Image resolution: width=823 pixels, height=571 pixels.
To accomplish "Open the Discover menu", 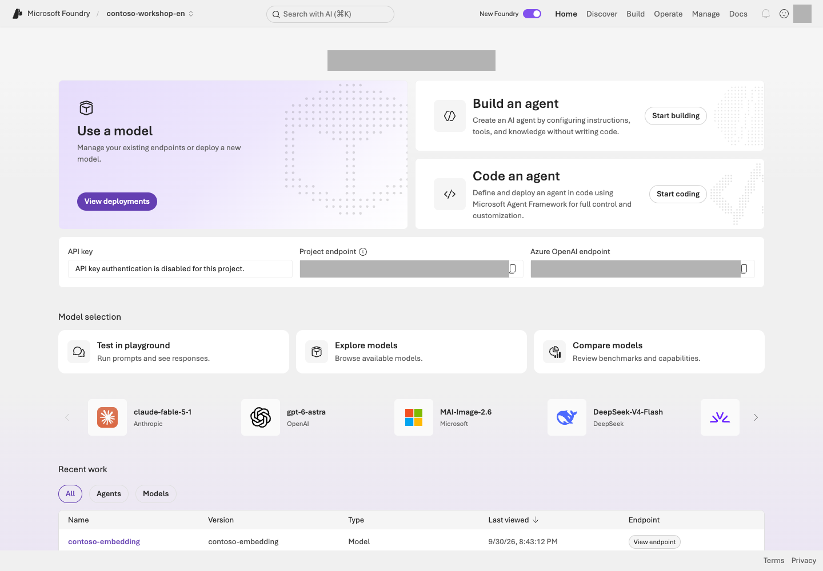I will [602, 14].
